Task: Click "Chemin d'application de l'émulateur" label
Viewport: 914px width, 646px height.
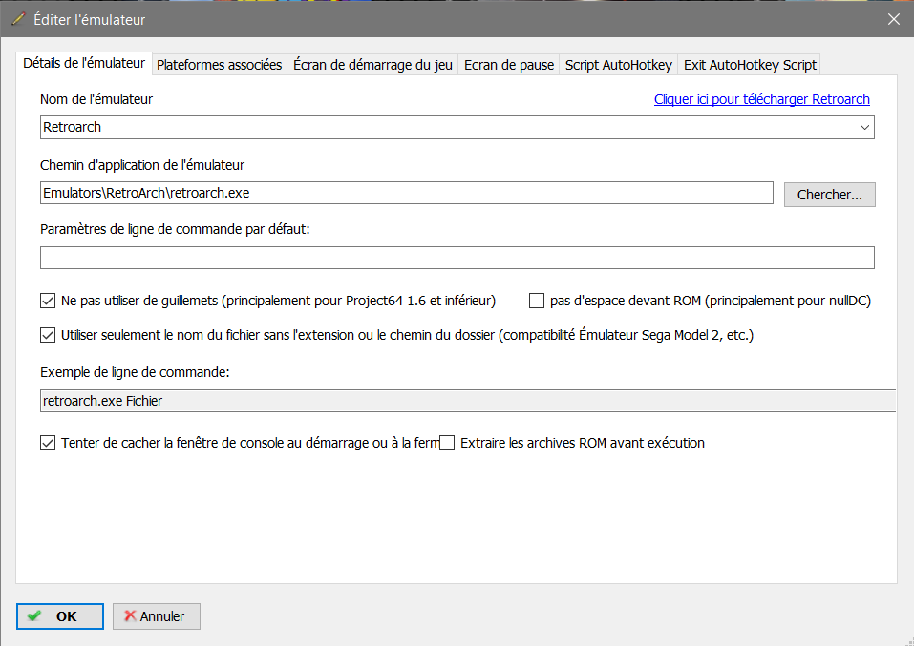Action: tap(142, 165)
